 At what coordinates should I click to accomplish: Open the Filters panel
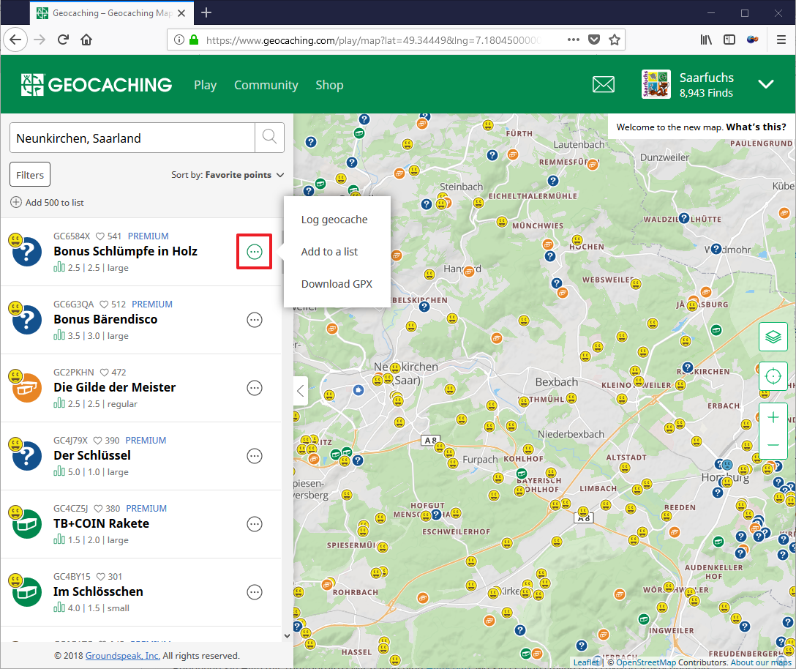click(x=30, y=175)
